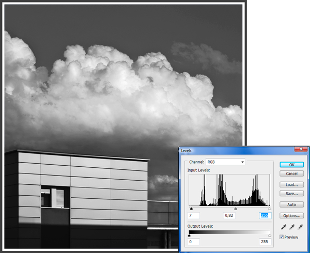Image resolution: width=310 pixels, height=253 pixels.
Task: Select the black point eyedropper
Action: pos(284,227)
